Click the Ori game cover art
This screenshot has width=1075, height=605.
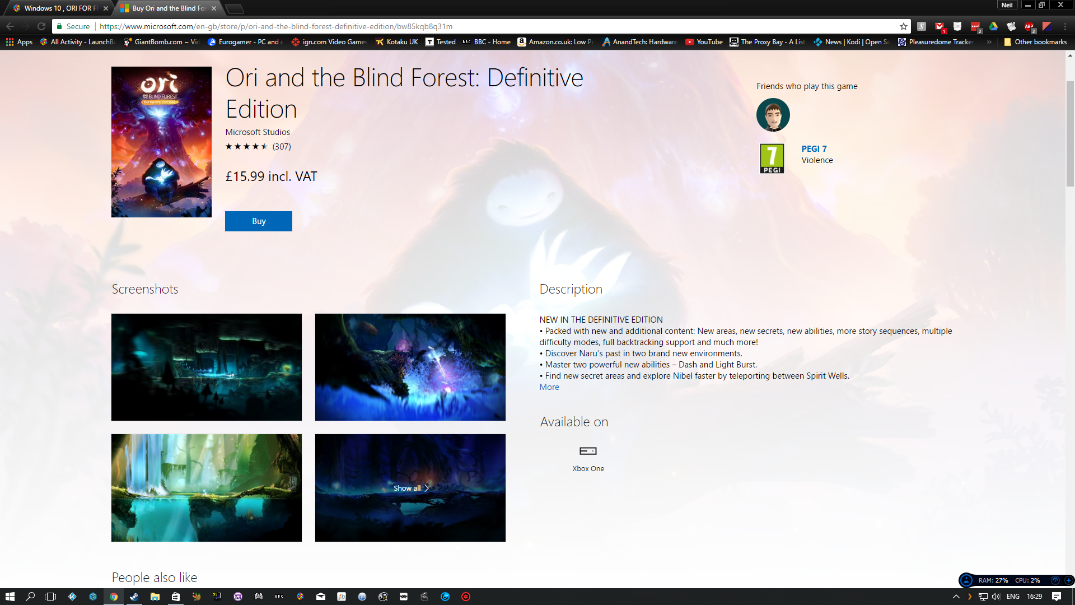point(161,142)
